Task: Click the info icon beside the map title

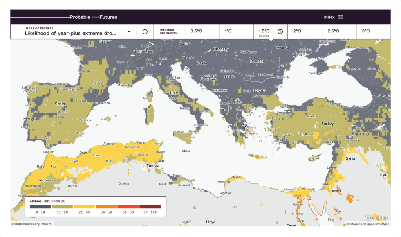Action: pos(145,32)
